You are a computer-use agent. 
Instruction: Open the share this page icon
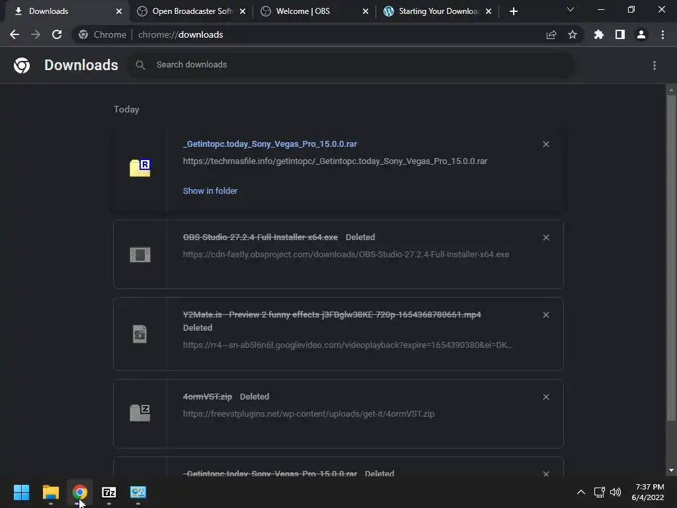click(551, 34)
